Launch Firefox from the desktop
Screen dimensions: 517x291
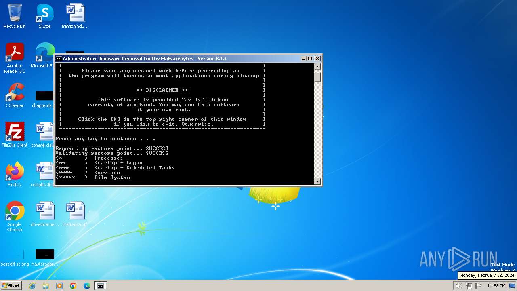(x=15, y=175)
